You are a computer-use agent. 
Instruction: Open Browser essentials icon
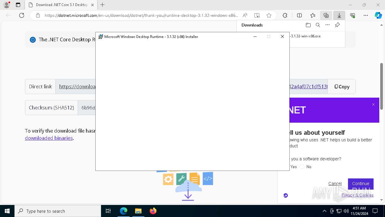353,15
